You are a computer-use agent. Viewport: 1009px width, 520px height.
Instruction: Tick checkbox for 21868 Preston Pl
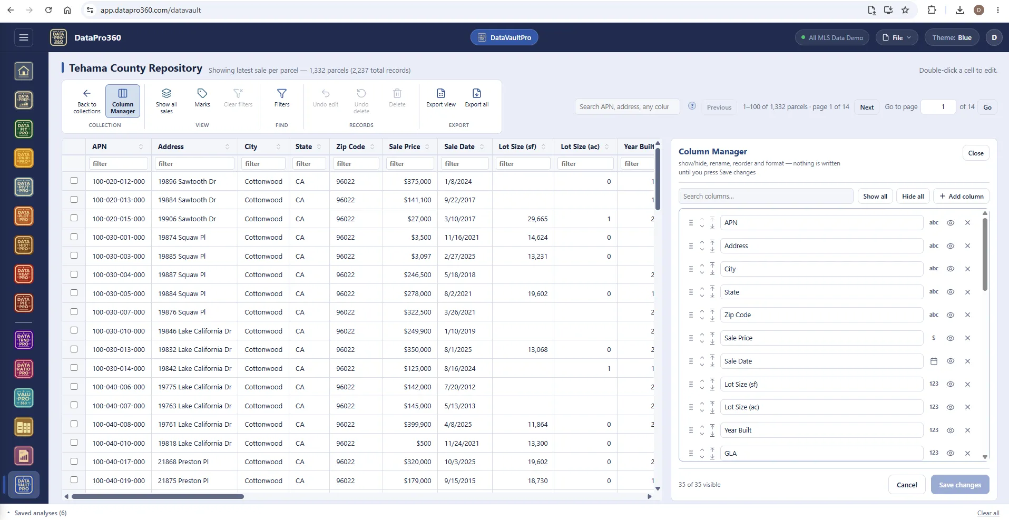tap(74, 461)
